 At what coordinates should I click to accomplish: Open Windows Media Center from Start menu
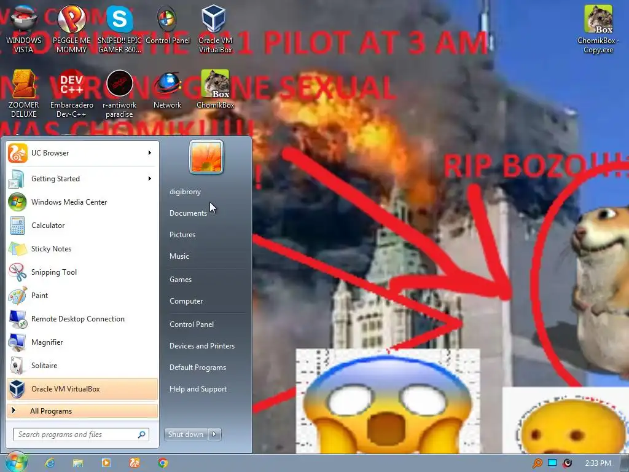coord(82,202)
